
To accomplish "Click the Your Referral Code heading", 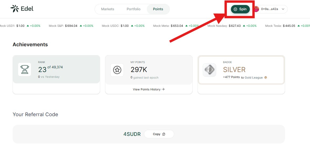I will click(x=35, y=115).
